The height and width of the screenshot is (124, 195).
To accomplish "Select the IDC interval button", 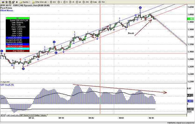I will (x=53, y=2).
